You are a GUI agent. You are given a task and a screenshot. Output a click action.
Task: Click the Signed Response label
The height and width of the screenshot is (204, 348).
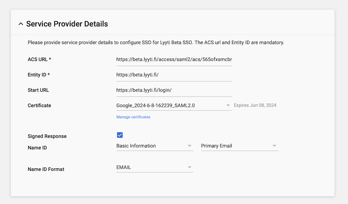pyautogui.click(x=47, y=136)
